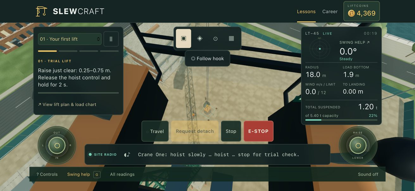415x191 pixels.
Task: Click the first lesson step progress segment
Action: pyautogui.click(x=47, y=51)
